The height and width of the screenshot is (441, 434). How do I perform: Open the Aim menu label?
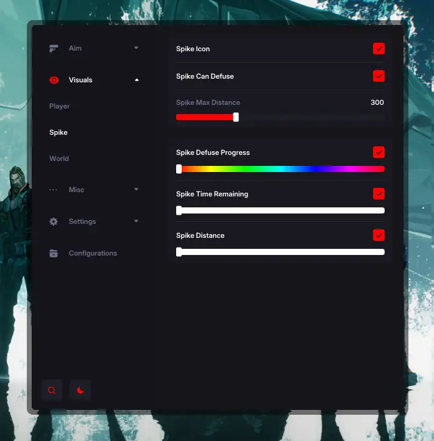pos(75,48)
